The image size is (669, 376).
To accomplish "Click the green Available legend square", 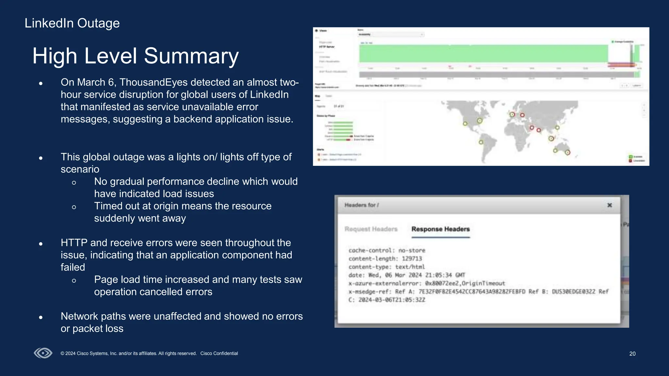I will (x=630, y=157).
